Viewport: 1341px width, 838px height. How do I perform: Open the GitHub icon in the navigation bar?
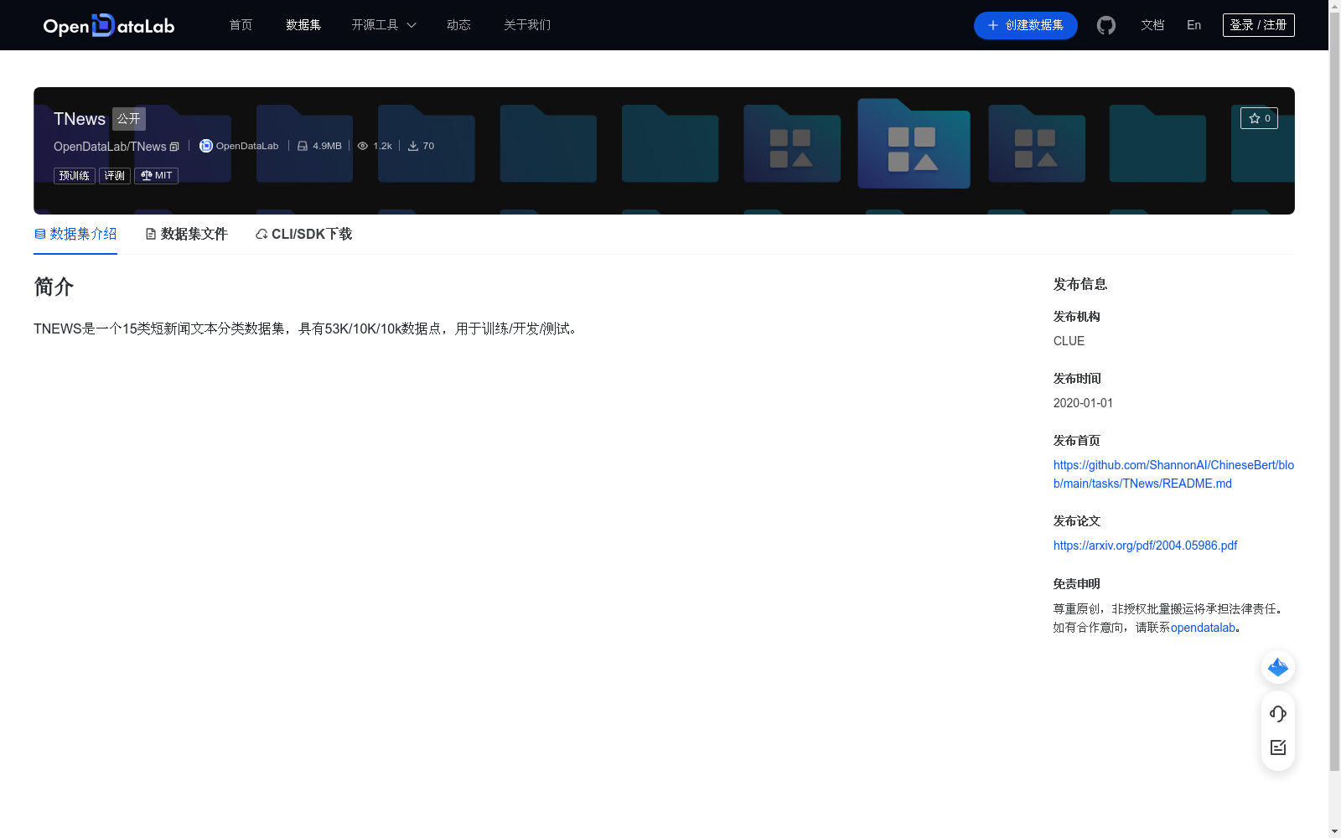(x=1105, y=25)
